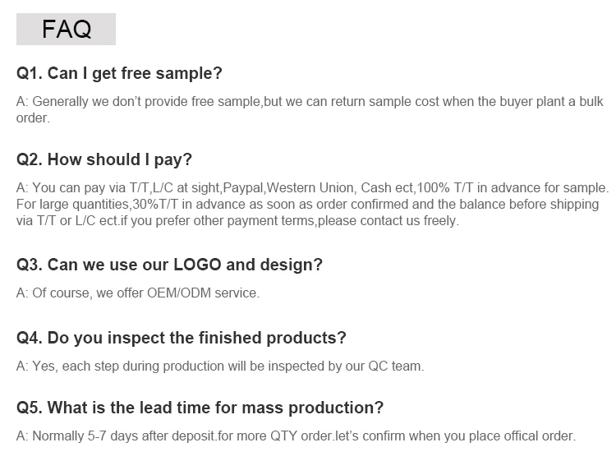Image resolution: width=616 pixels, height=461 pixels.
Task: Open the "Can we use our LOGO and design?" question
Action: pos(169,265)
